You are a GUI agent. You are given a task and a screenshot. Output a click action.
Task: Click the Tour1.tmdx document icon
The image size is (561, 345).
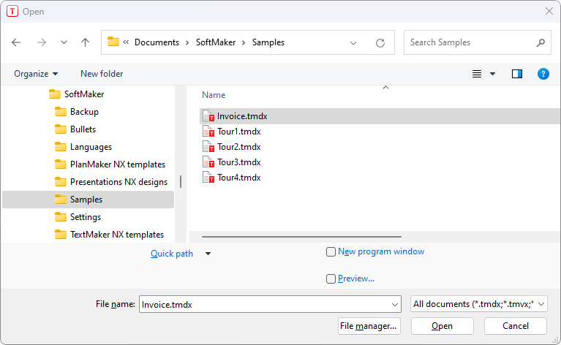(x=208, y=132)
